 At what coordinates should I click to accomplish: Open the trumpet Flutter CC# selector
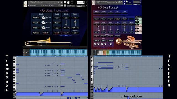(111, 32)
